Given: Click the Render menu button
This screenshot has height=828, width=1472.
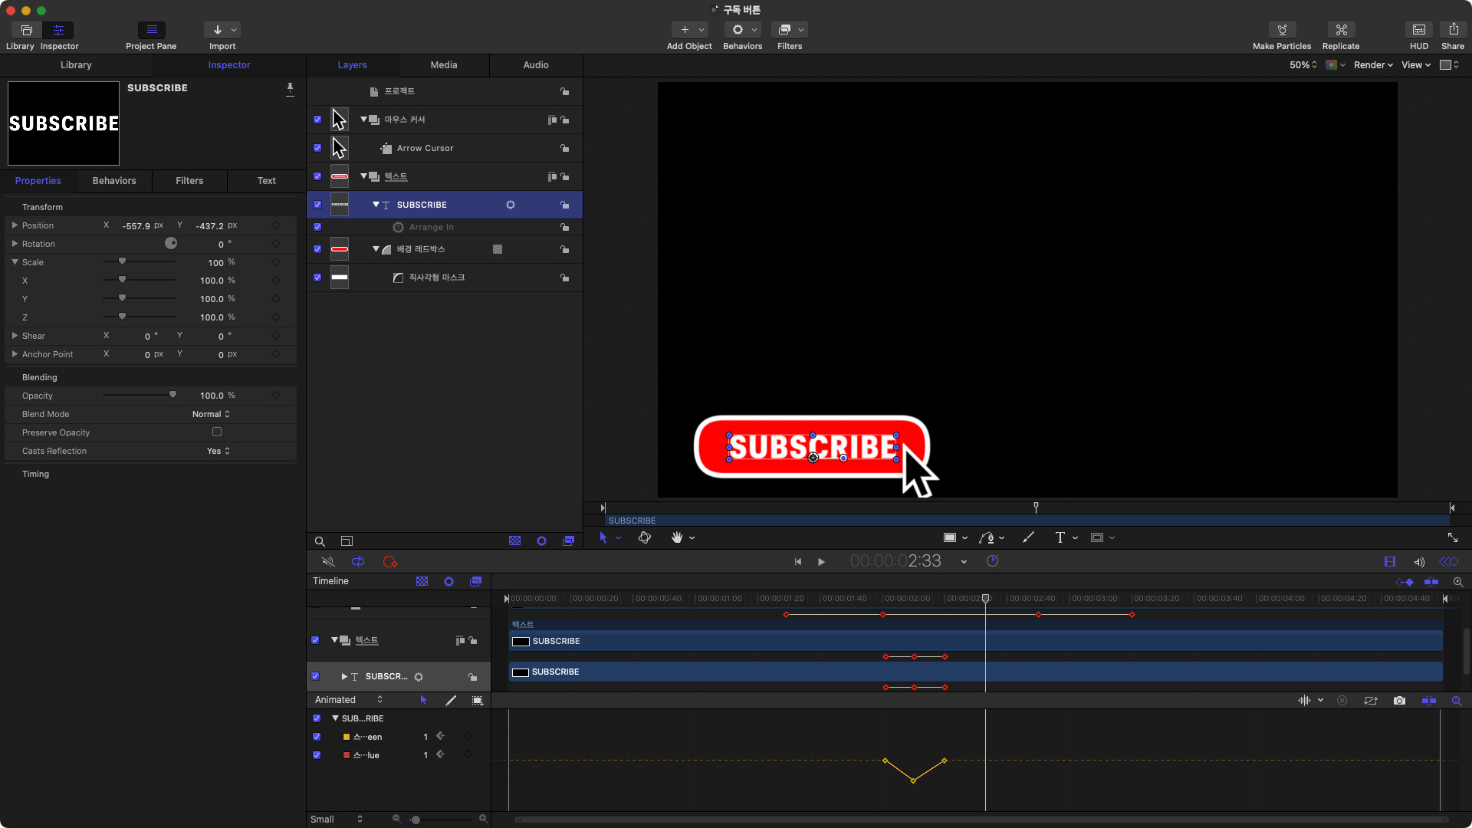Looking at the screenshot, I should [x=1372, y=65].
